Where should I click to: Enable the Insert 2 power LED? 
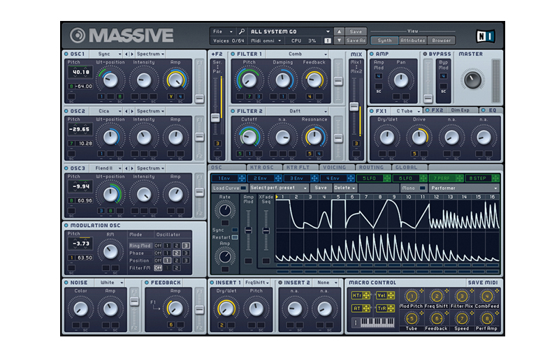(x=280, y=283)
